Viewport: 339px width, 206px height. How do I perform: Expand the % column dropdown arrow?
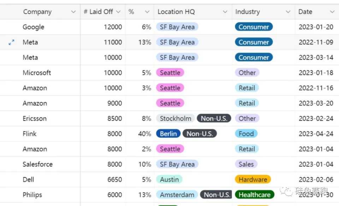(x=147, y=12)
